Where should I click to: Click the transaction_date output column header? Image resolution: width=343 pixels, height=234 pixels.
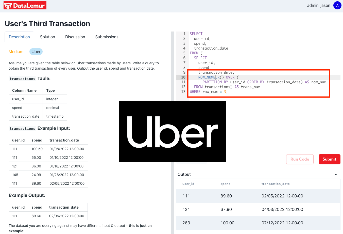coord(276,184)
